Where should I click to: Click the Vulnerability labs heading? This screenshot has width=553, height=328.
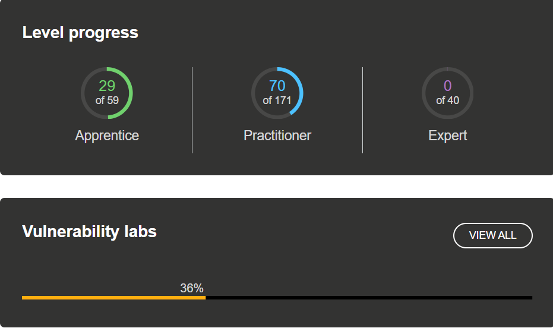[89, 231]
